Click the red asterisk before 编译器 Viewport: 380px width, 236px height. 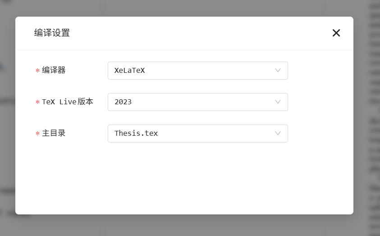37,71
